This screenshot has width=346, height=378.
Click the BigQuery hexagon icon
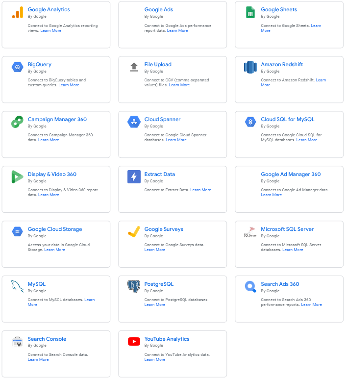click(18, 67)
